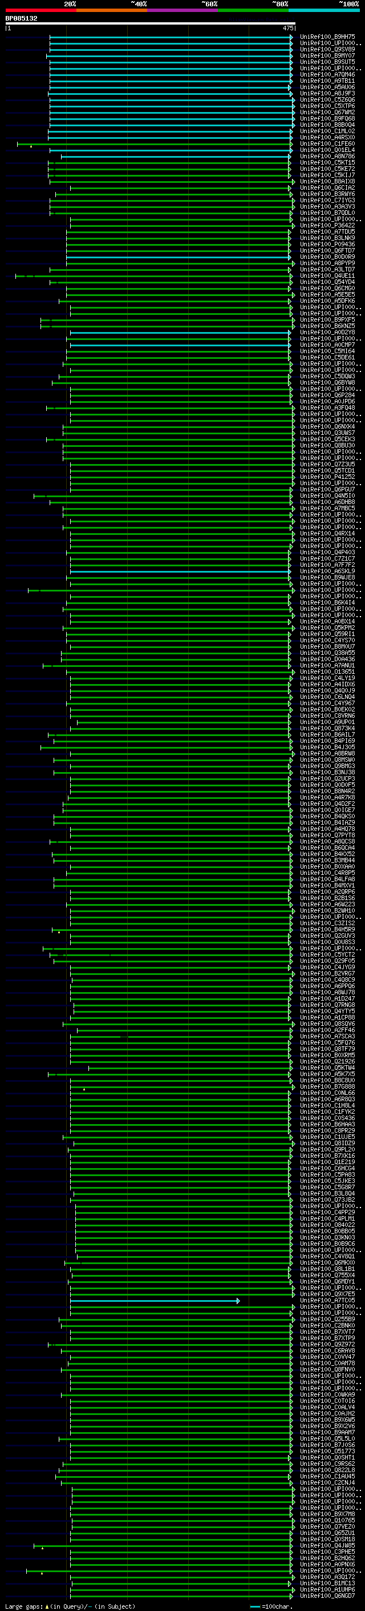Select hit label UniRef100_P36422
Viewport: 365px width, 1611px height.
pos(327,225)
